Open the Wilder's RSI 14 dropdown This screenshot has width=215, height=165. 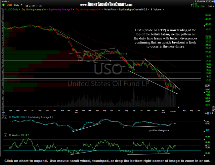tap(28, 135)
